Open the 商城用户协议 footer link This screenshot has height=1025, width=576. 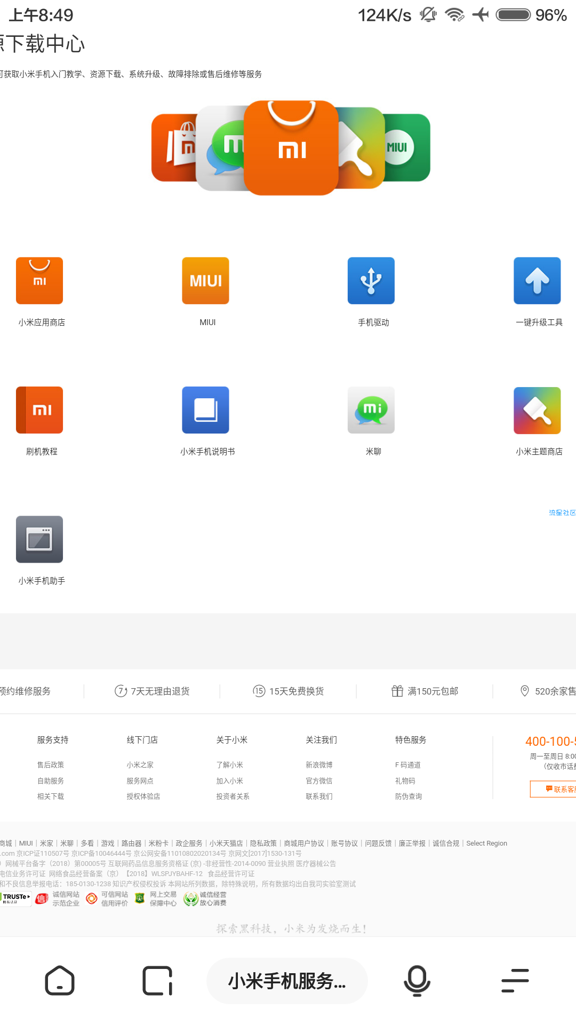[304, 843]
